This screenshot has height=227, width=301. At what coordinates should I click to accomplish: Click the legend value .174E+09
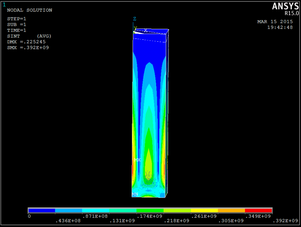(149, 216)
